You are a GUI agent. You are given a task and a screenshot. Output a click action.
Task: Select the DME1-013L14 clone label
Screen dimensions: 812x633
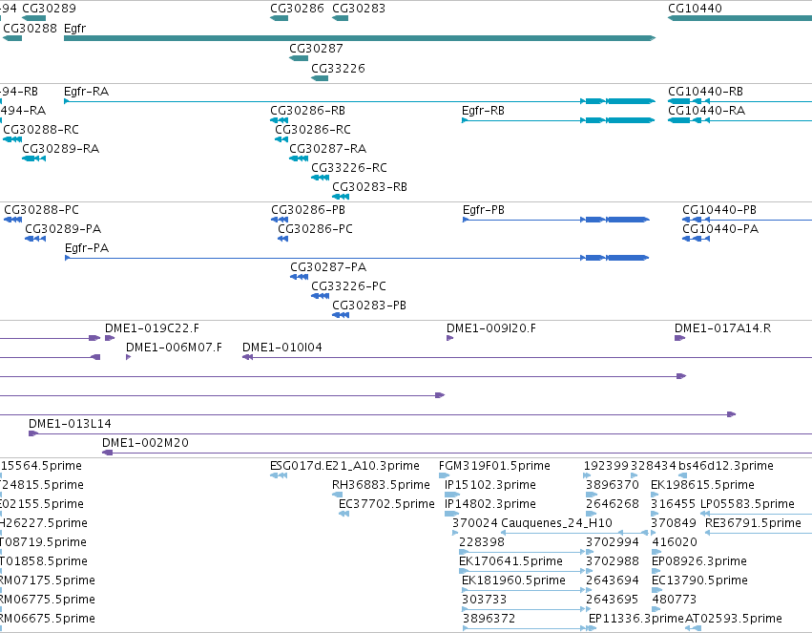point(70,424)
